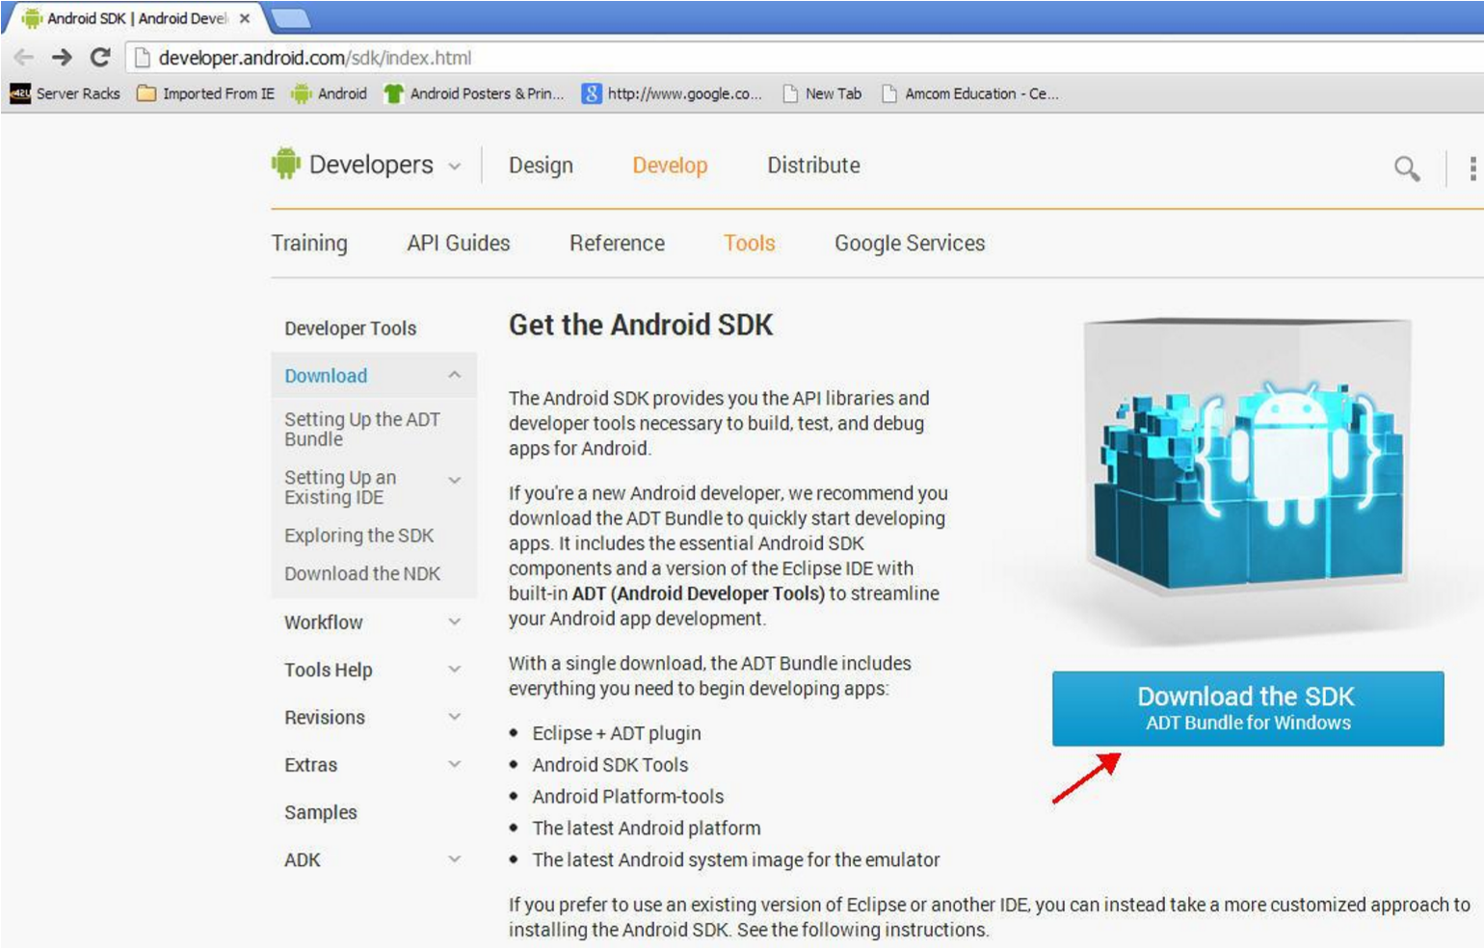The height and width of the screenshot is (948, 1484).
Task: Click the Get the Android SDK heading
Action: tap(641, 326)
